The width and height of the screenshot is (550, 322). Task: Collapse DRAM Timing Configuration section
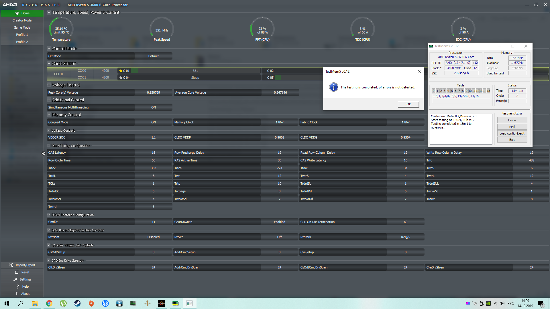pyautogui.click(x=49, y=146)
